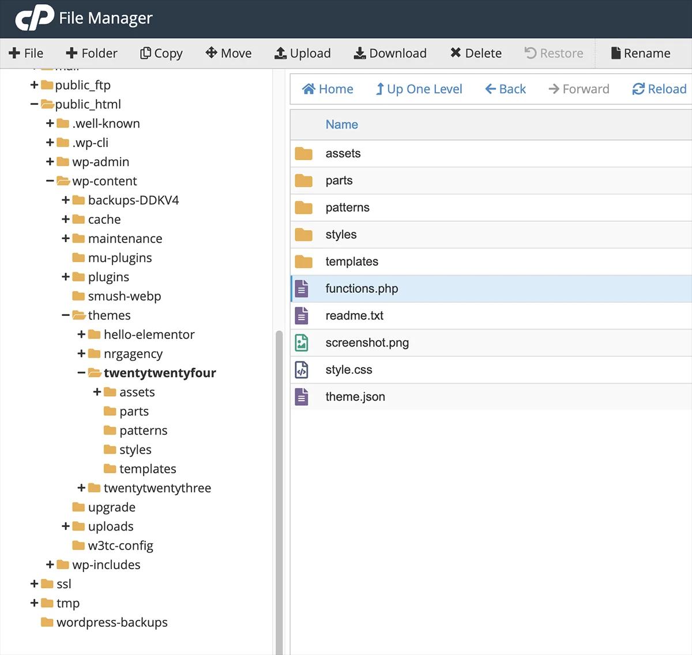The width and height of the screenshot is (692, 655).
Task: Expand the hello-elementor theme node
Action: click(x=81, y=334)
